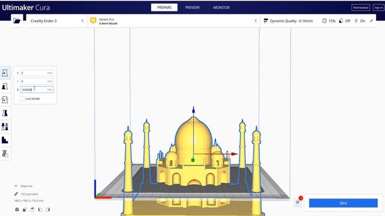Click the 15% infill icon
385x216 pixels.
click(x=324, y=21)
